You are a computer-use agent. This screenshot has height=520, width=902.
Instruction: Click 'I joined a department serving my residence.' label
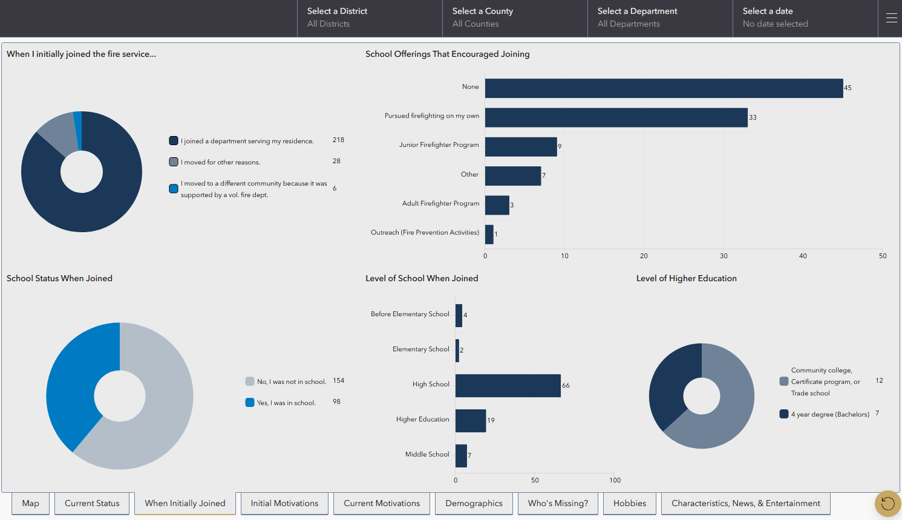pyautogui.click(x=247, y=141)
